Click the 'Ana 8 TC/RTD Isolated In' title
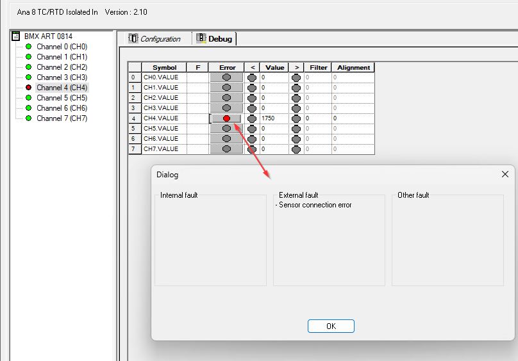This screenshot has width=518, height=361. tap(57, 12)
